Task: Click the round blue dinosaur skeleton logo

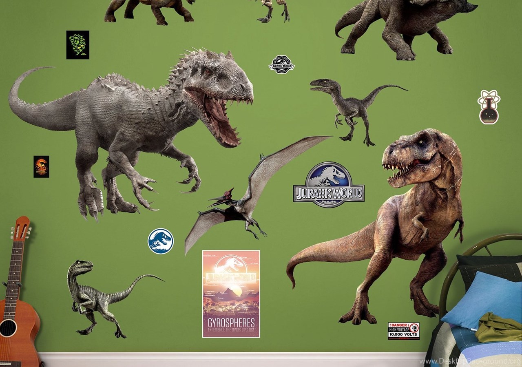Action: pyautogui.click(x=161, y=241)
